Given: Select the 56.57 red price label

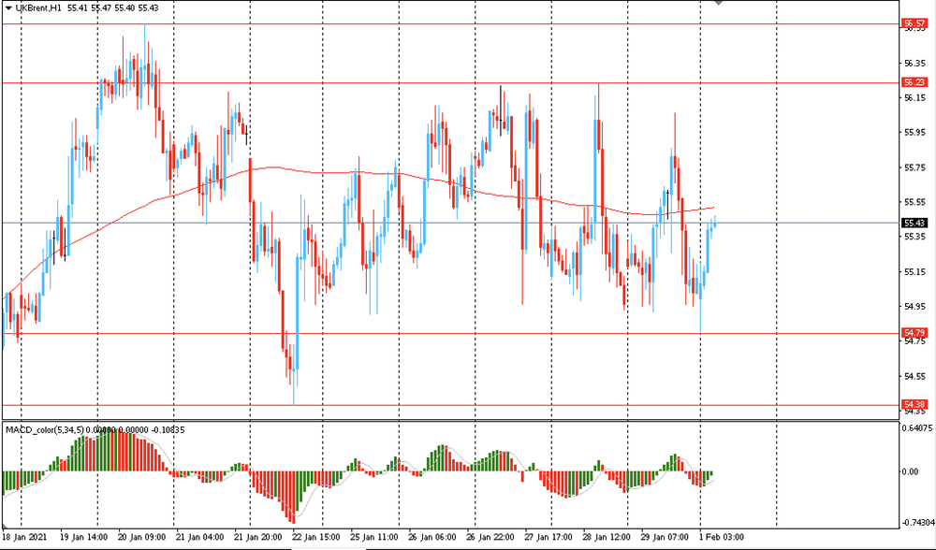Looking at the screenshot, I should [914, 22].
